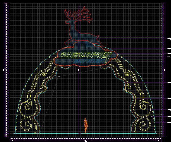Screen dimensions: 171x142
Task: Select the right vertical dimension line
Action: (x=164, y=70)
